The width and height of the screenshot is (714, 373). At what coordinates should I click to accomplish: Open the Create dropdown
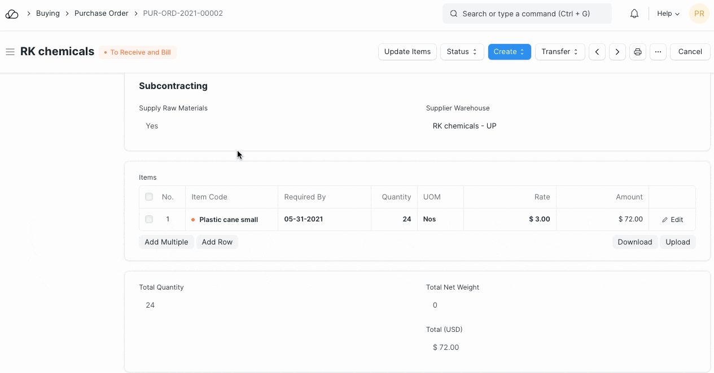click(x=509, y=52)
